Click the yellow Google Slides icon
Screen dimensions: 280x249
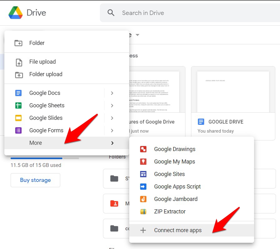18,118
